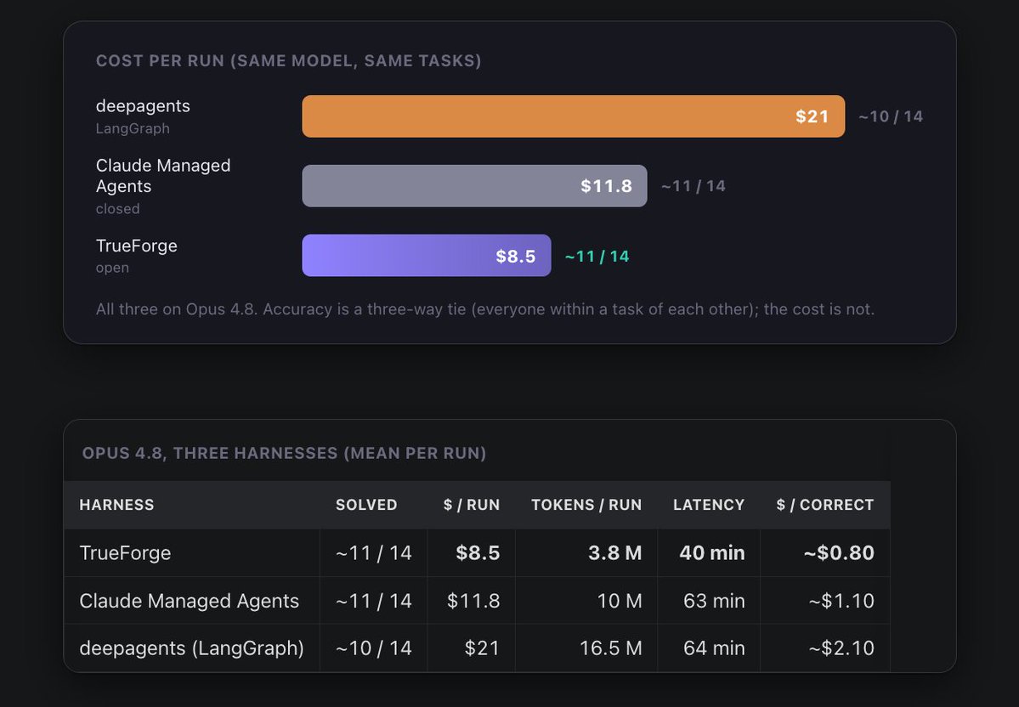Click the '16.5 M' tokens cell

tap(610, 648)
